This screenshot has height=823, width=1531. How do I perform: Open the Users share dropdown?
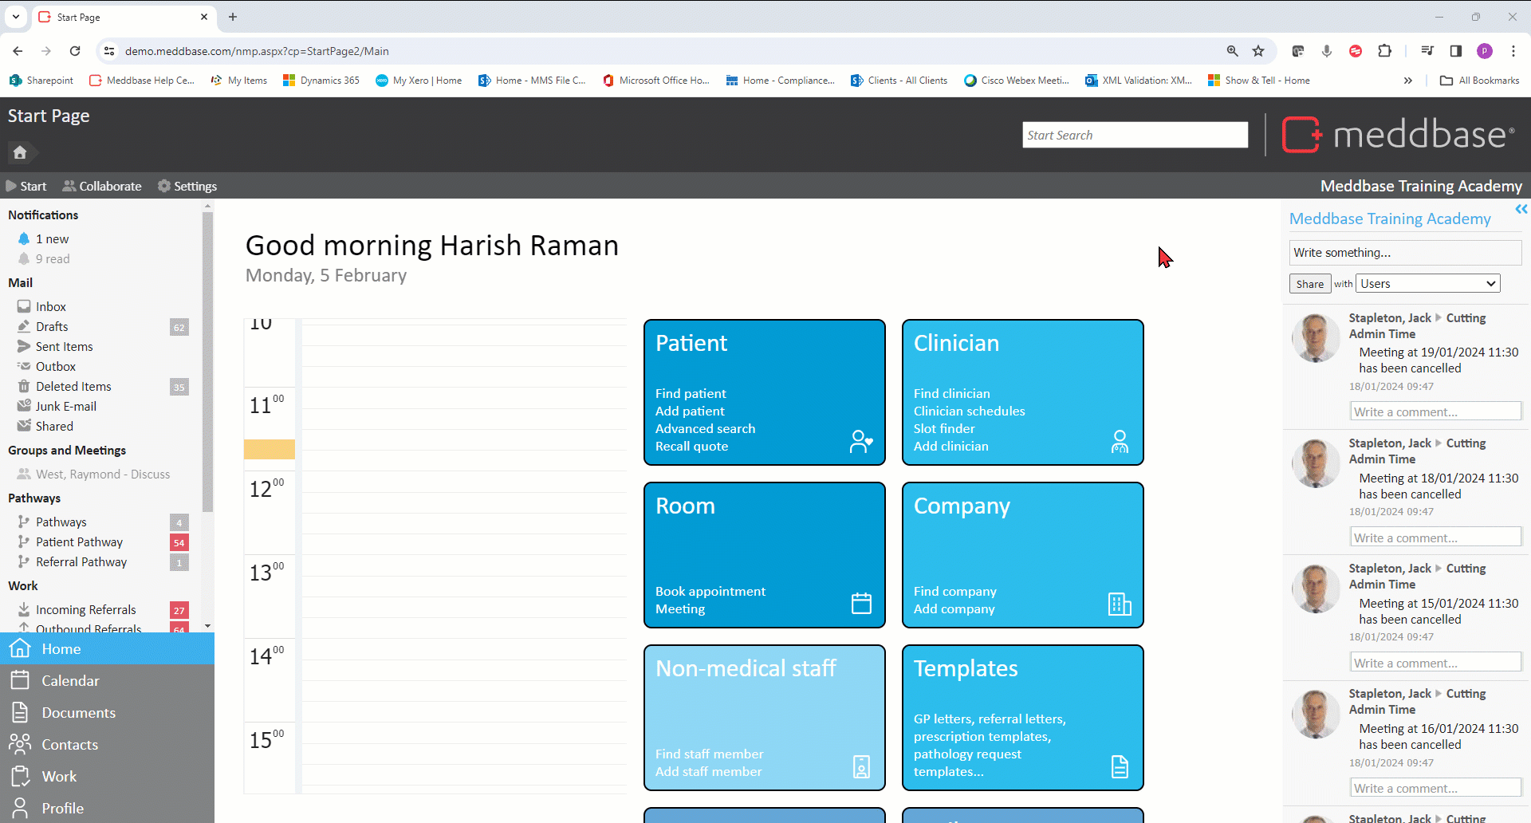pyautogui.click(x=1427, y=284)
